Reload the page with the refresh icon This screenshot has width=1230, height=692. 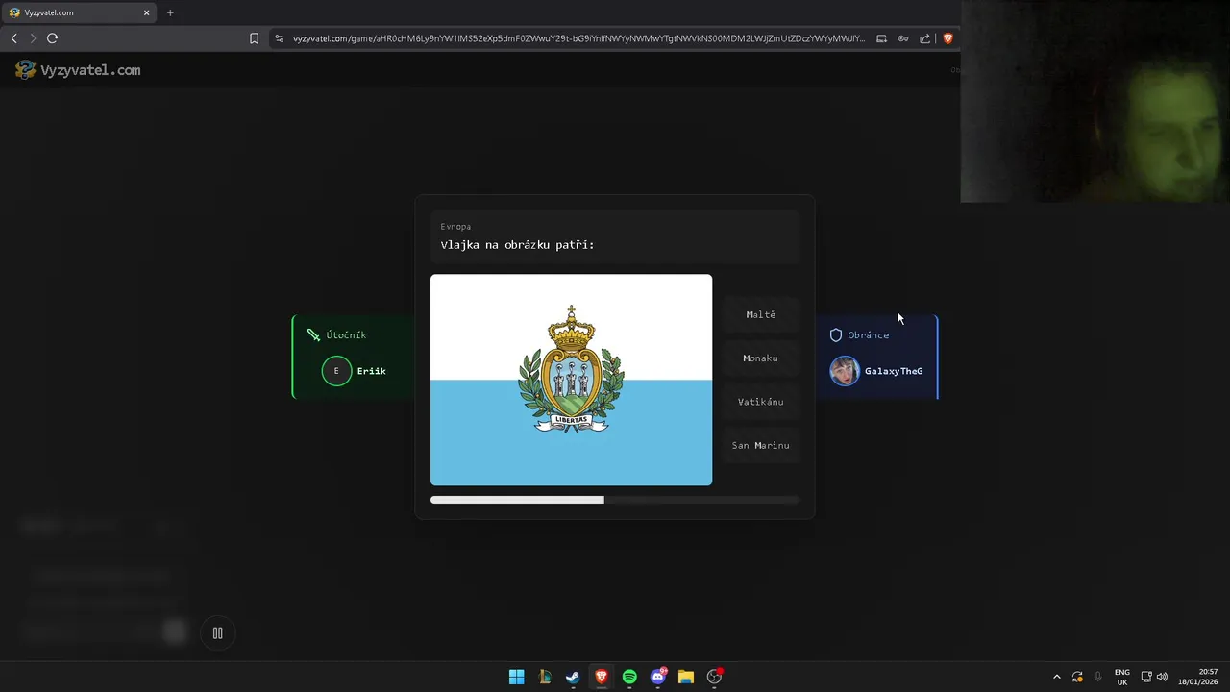tap(52, 38)
